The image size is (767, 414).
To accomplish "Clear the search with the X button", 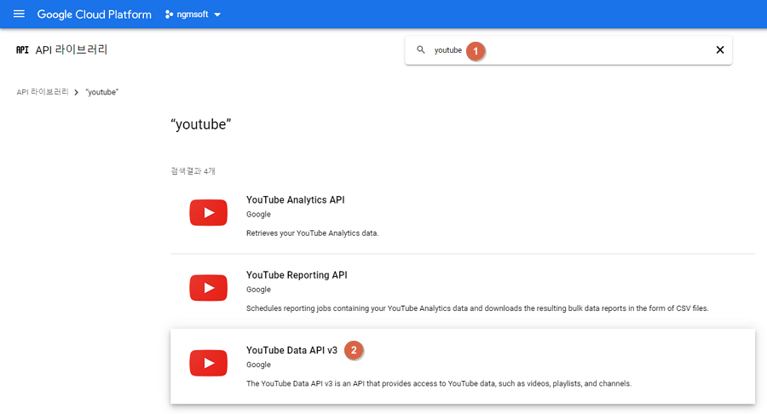I will [720, 50].
